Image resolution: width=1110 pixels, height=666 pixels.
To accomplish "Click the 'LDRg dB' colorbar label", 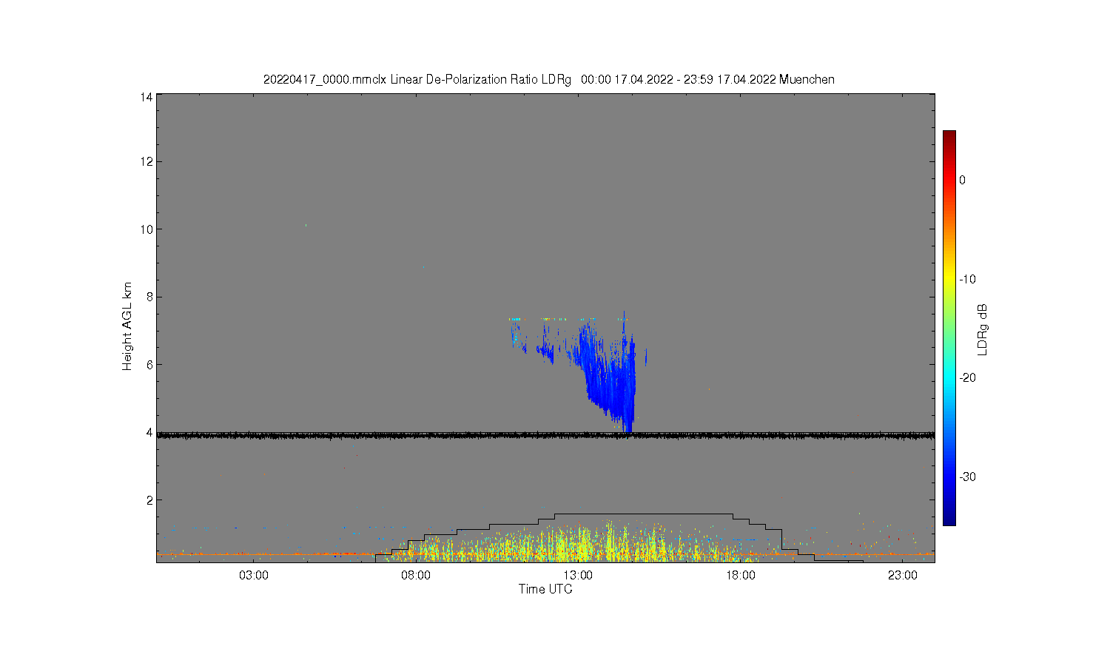I will pyautogui.click(x=983, y=330).
